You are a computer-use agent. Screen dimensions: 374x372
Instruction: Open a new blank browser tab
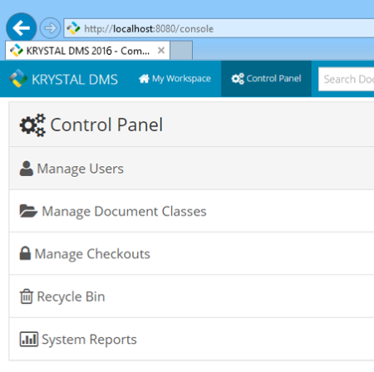point(181,51)
